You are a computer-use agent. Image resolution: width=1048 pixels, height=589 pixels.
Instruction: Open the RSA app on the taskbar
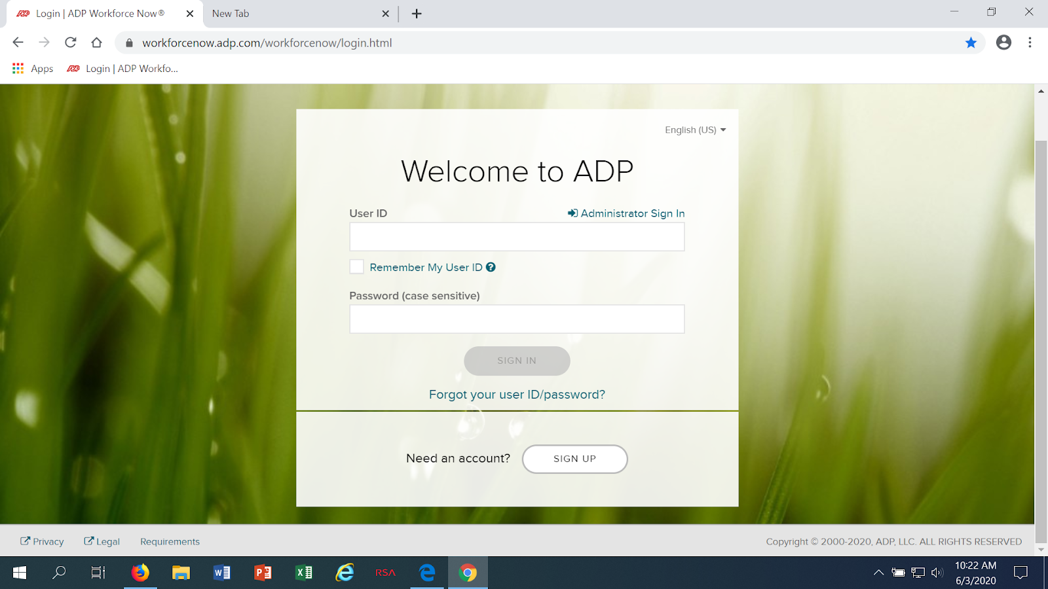click(385, 573)
